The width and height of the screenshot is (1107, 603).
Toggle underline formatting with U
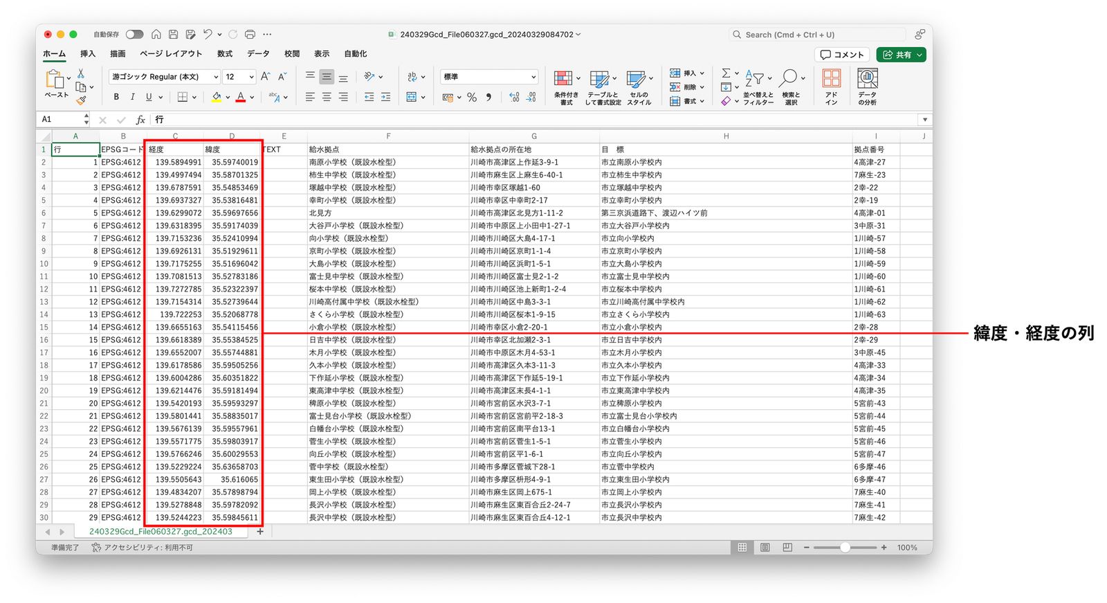[x=149, y=97]
